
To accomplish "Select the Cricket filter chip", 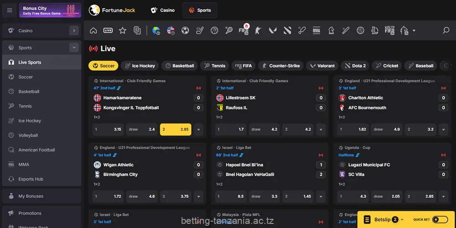I will click(x=387, y=66).
